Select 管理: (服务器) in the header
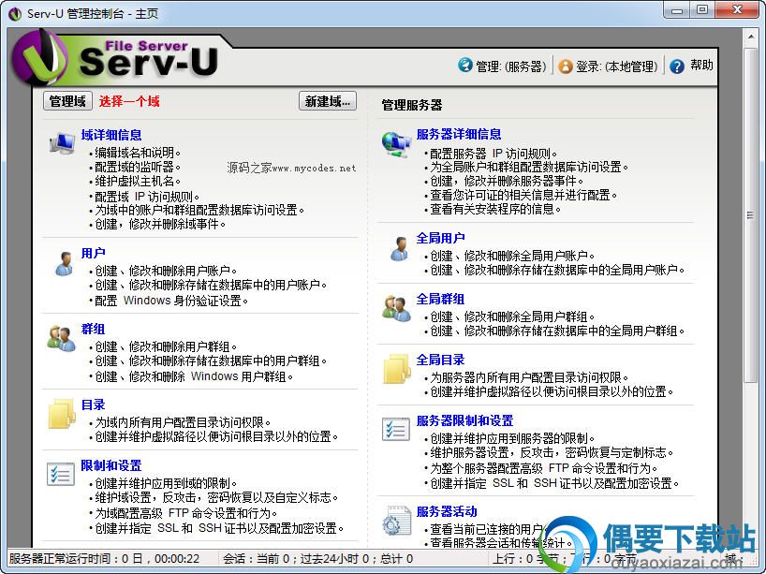Screen dimensions: 766x574 point(511,66)
